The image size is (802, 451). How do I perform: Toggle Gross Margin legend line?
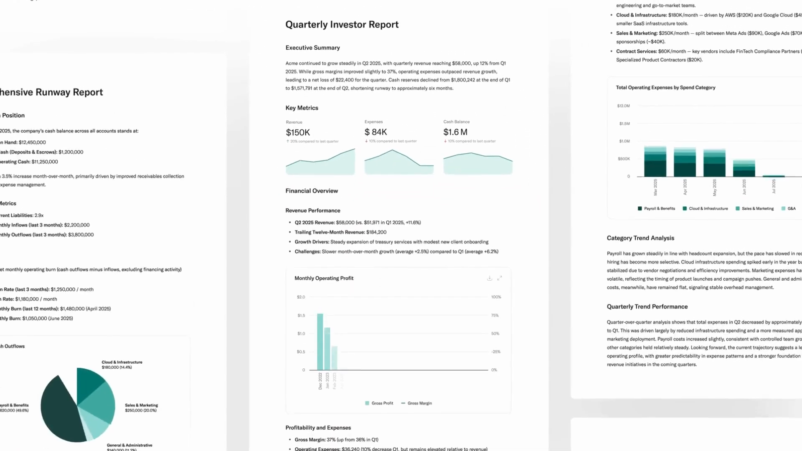pos(416,403)
